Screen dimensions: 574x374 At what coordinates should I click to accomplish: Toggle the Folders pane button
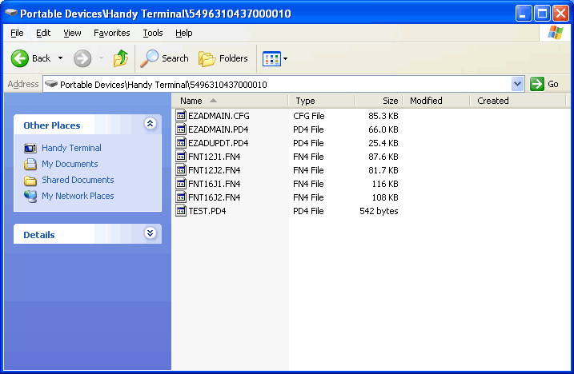223,58
